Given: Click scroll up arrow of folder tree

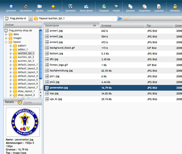Looking at the screenshot, I should 41,92.
